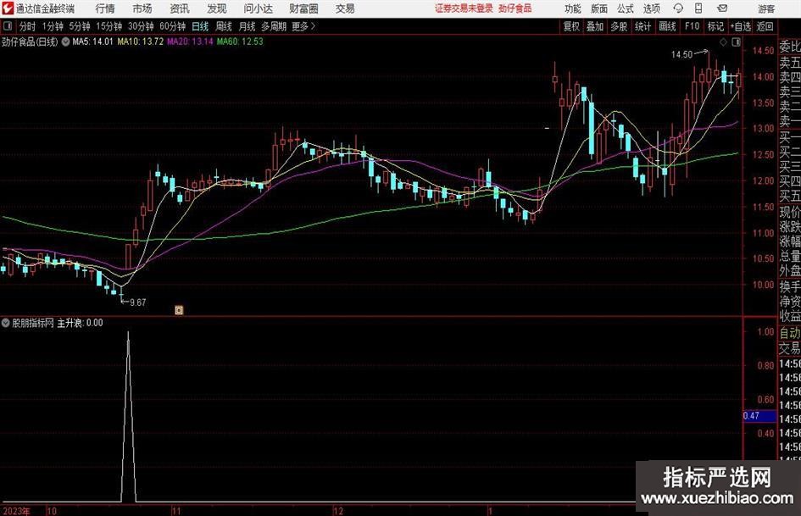Add stock via +自选 button
Screen dimensions: 801x516
(x=741, y=26)
